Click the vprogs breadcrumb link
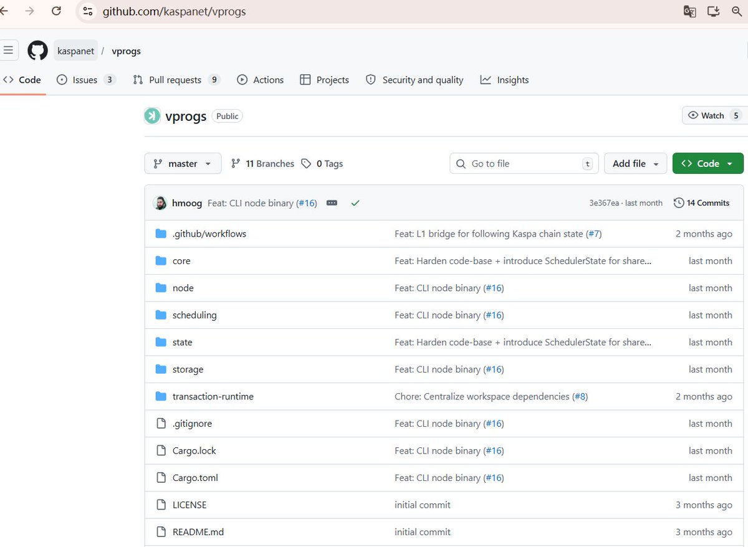The width and height of the screenshot is (748, 547). click(126, 51)
